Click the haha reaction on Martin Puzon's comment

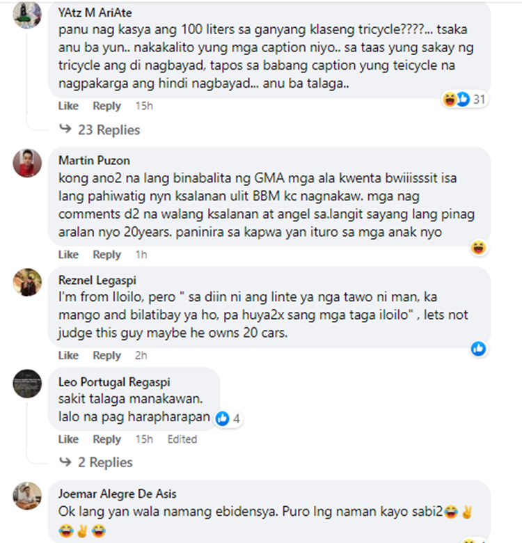click(479, 248)
